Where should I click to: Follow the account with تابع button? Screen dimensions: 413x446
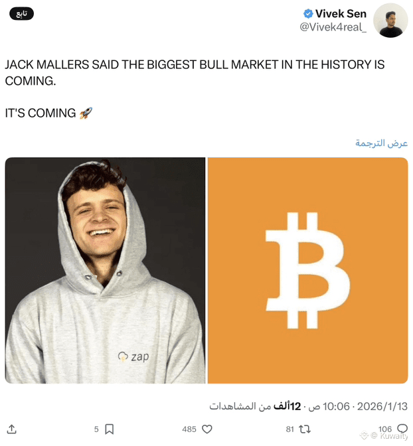tap(22, 14)
